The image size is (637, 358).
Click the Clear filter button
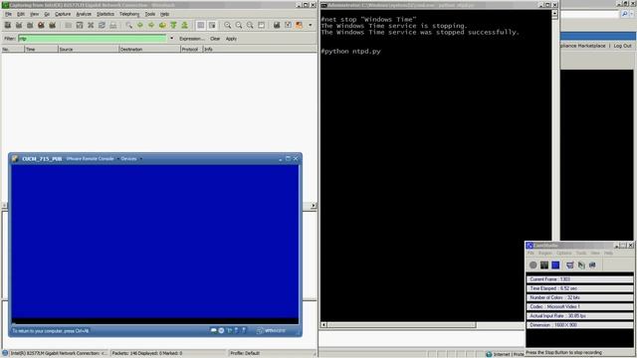pyautogui.click(x=215, y=39)
